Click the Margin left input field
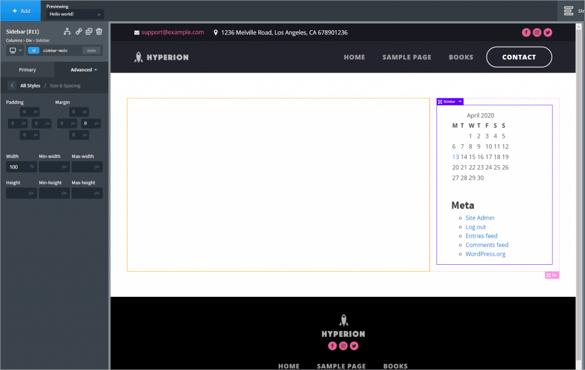585x370 pixels. click(x=67, y=123)
